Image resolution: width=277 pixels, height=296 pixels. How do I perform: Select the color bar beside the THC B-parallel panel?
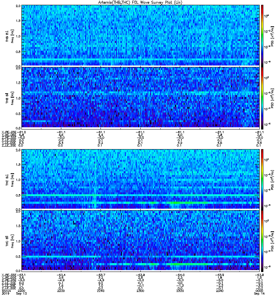point(262,241)
